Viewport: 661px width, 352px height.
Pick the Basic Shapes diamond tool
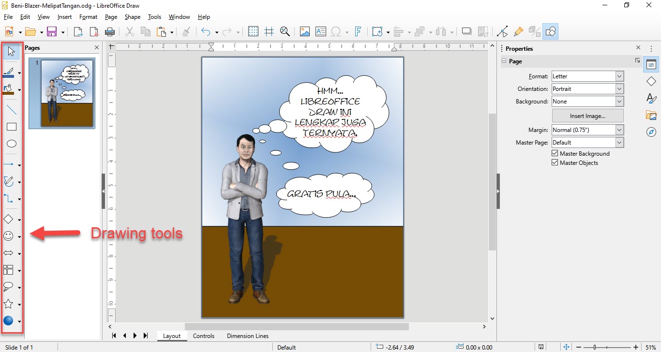point(9,220)
